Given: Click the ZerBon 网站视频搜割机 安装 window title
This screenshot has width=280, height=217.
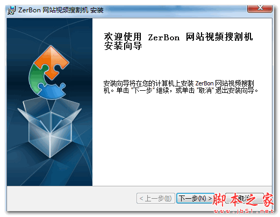Looking at the screenshot, I should point(61,10).
